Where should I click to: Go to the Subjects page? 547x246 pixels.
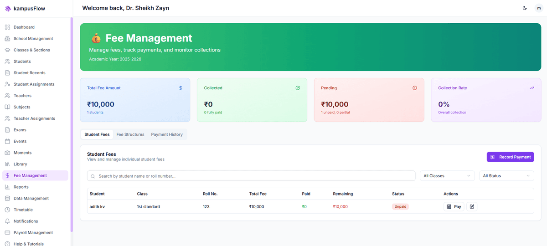(35, 107)
